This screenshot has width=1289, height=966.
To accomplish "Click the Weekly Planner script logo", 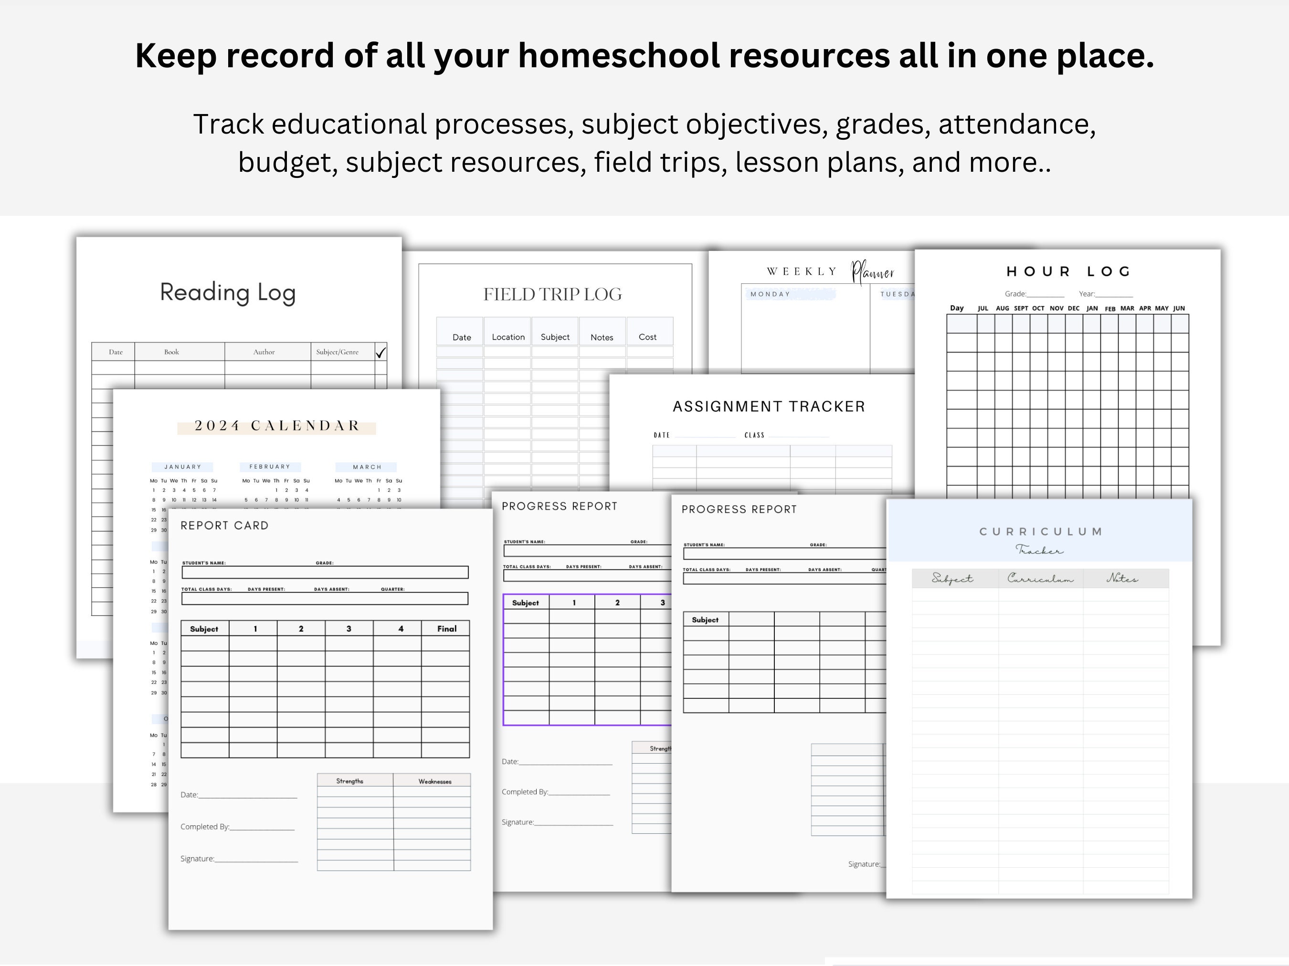I will [x=872, y=272].
